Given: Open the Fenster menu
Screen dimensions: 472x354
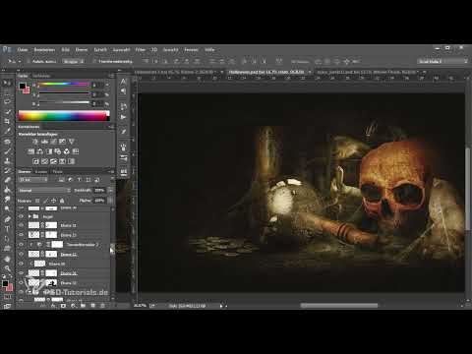Looking at the screenshot, I should 191,50.
